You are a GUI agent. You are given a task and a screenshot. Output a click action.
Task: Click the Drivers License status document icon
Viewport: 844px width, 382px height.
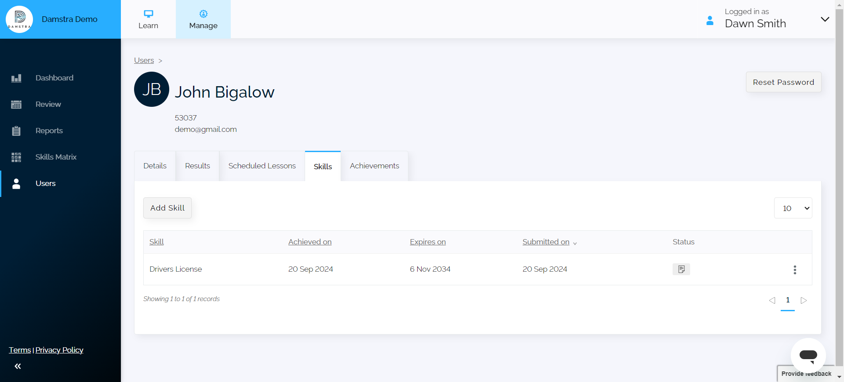click(x=681, y=269)
